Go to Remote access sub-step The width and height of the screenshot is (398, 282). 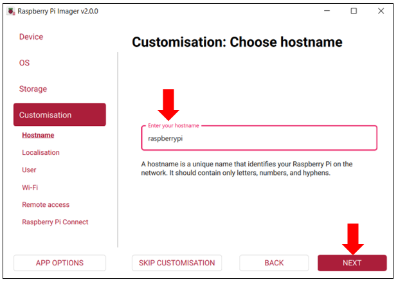(x=46, y=205)
